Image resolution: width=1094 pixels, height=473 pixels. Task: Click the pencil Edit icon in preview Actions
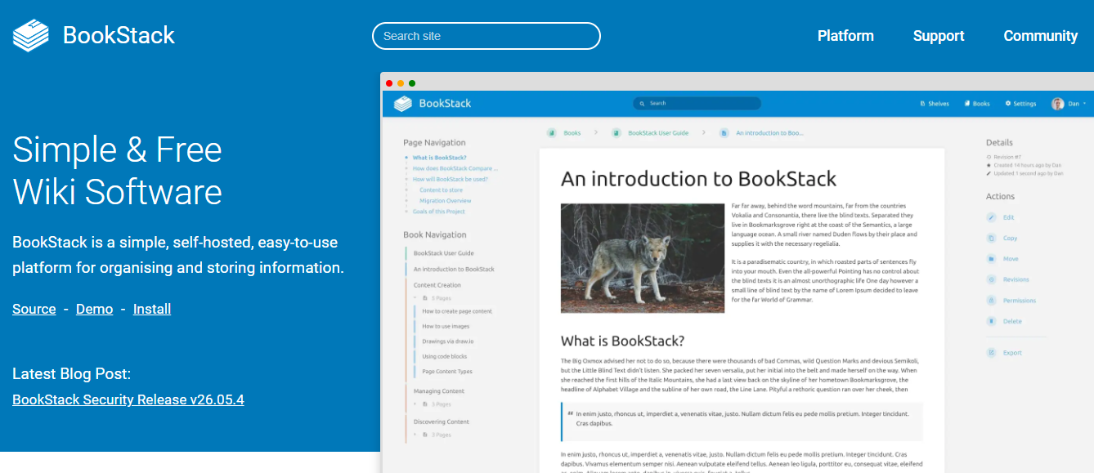(991, 217)
